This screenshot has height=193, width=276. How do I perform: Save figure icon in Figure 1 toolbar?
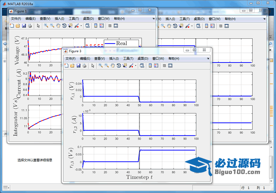click(24, 26)
